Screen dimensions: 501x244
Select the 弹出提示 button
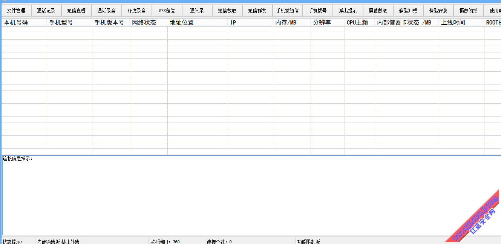click(348, 11)
